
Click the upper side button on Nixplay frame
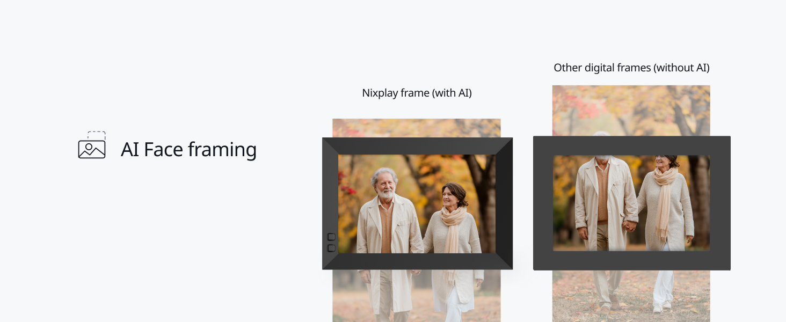(331, 237)
